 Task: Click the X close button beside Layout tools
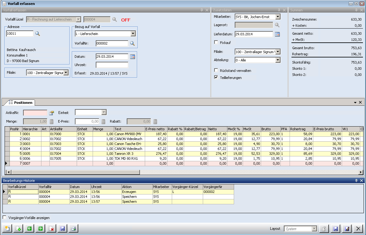357,229
